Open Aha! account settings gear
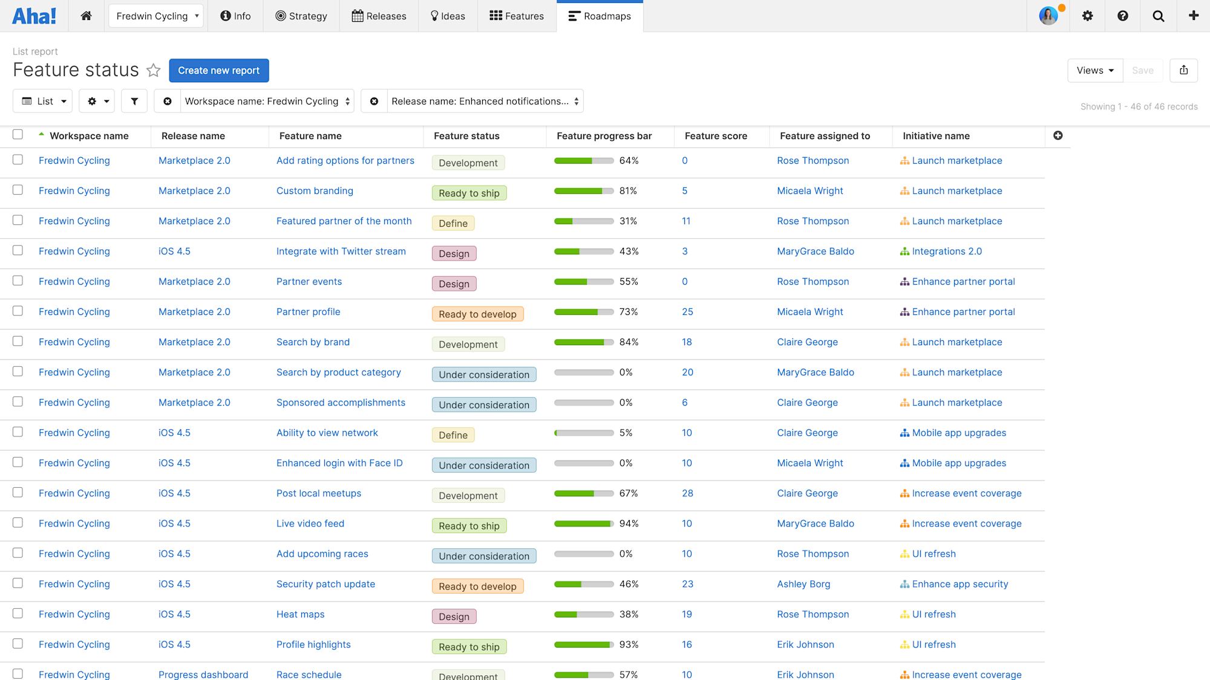This screenshot has width=1210, height=680. (1087, 16)
